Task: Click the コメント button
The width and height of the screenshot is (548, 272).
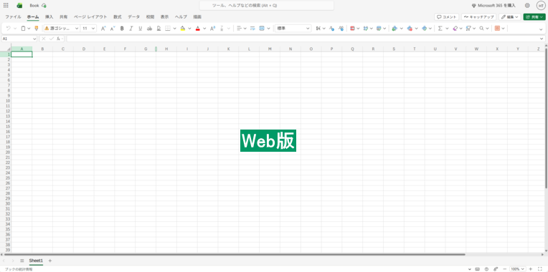Action: 447,16
